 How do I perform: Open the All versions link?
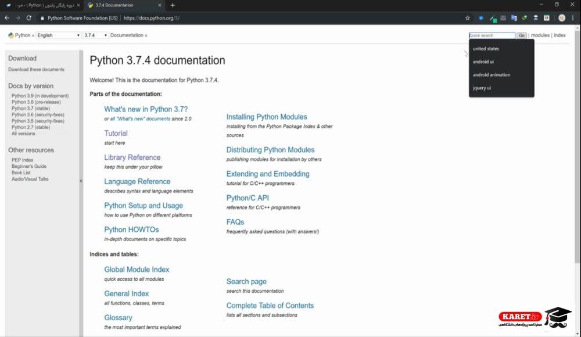tap(23, 134)
